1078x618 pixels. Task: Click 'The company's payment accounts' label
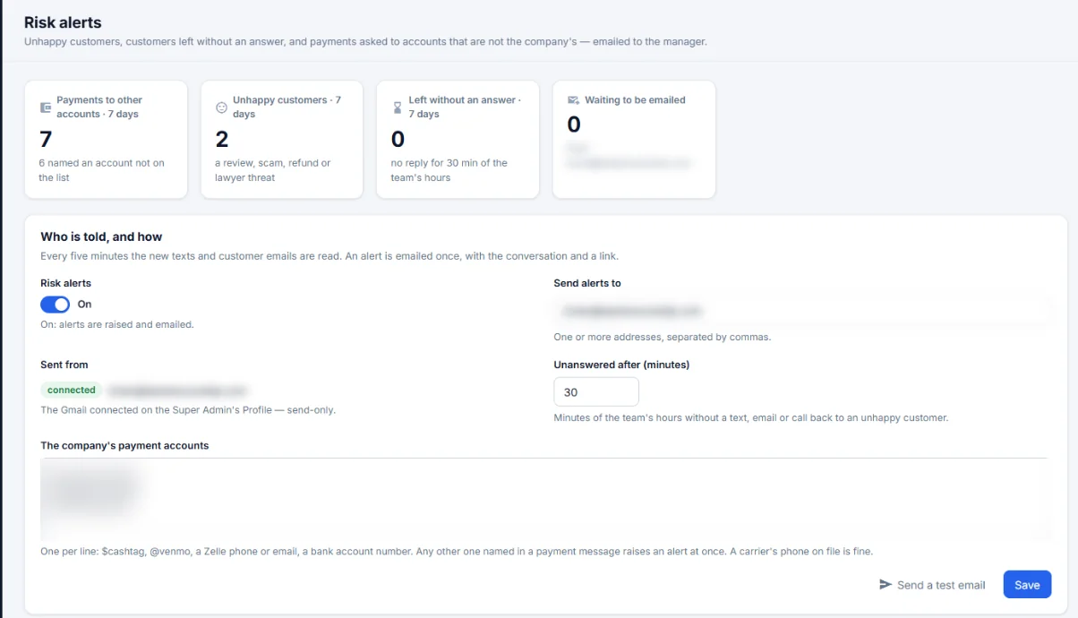(124, 445)
